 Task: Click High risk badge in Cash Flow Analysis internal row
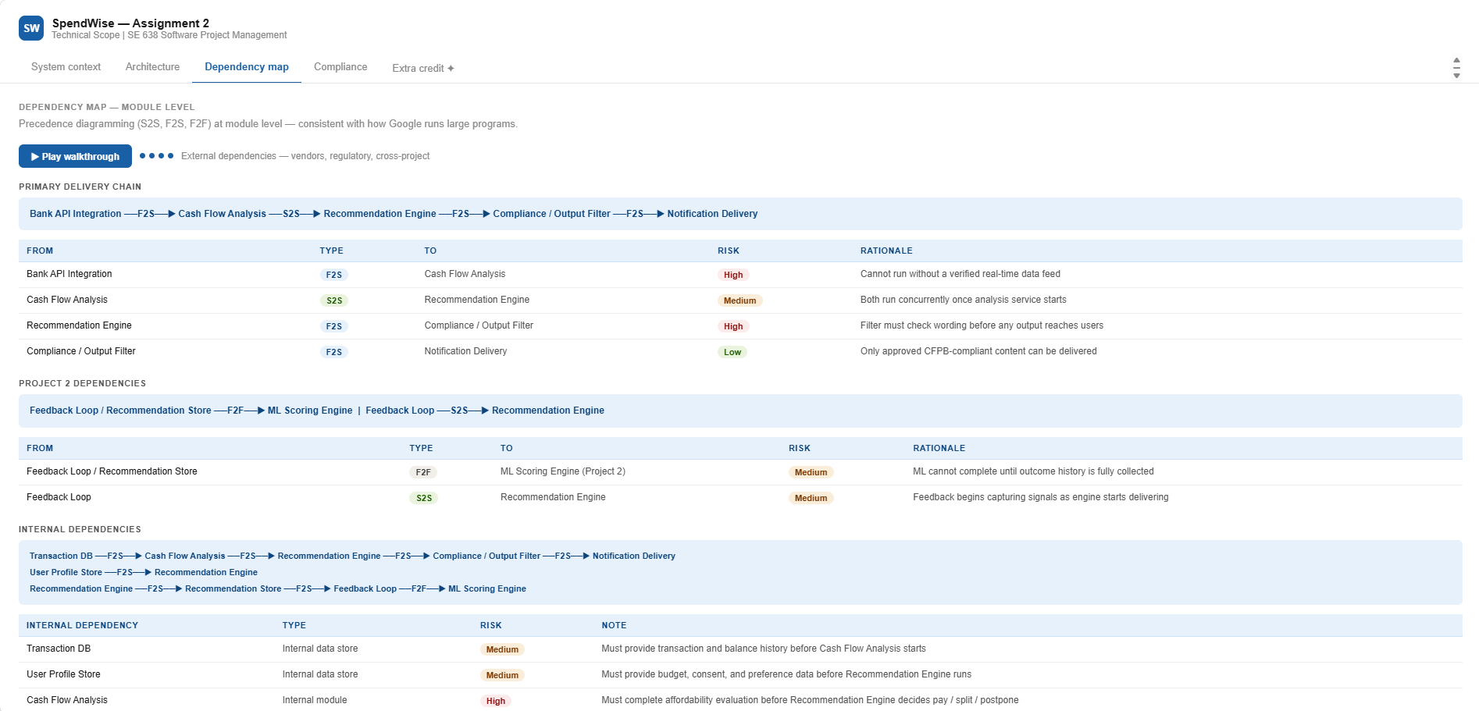click(x=496, y=701)
